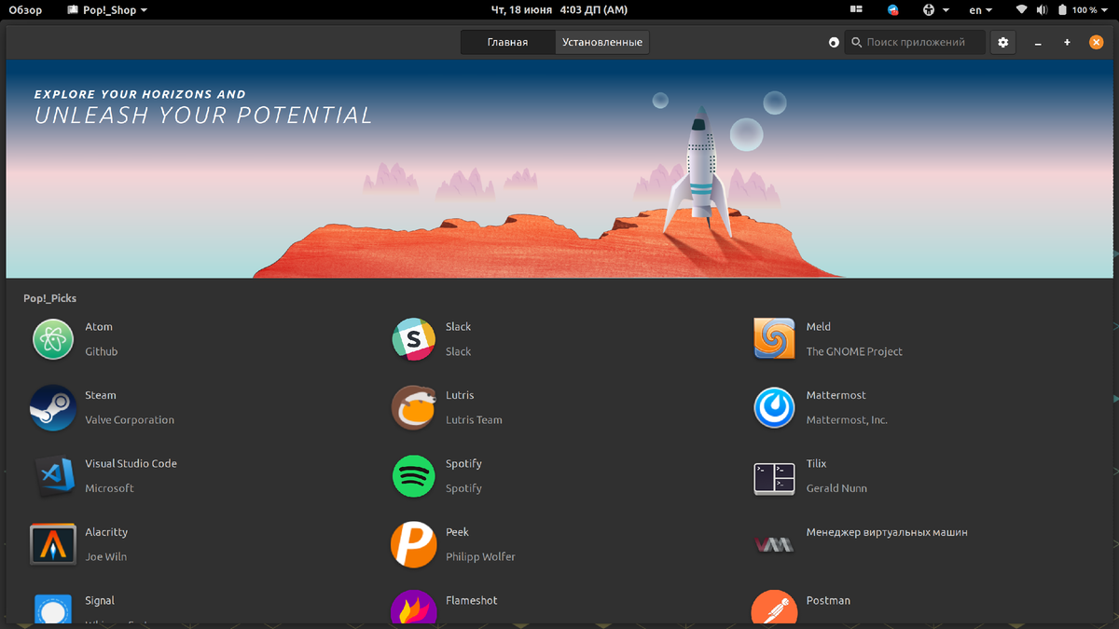Click the spinner icon beside search field
Screen dimensions: 1119x629
835,42
